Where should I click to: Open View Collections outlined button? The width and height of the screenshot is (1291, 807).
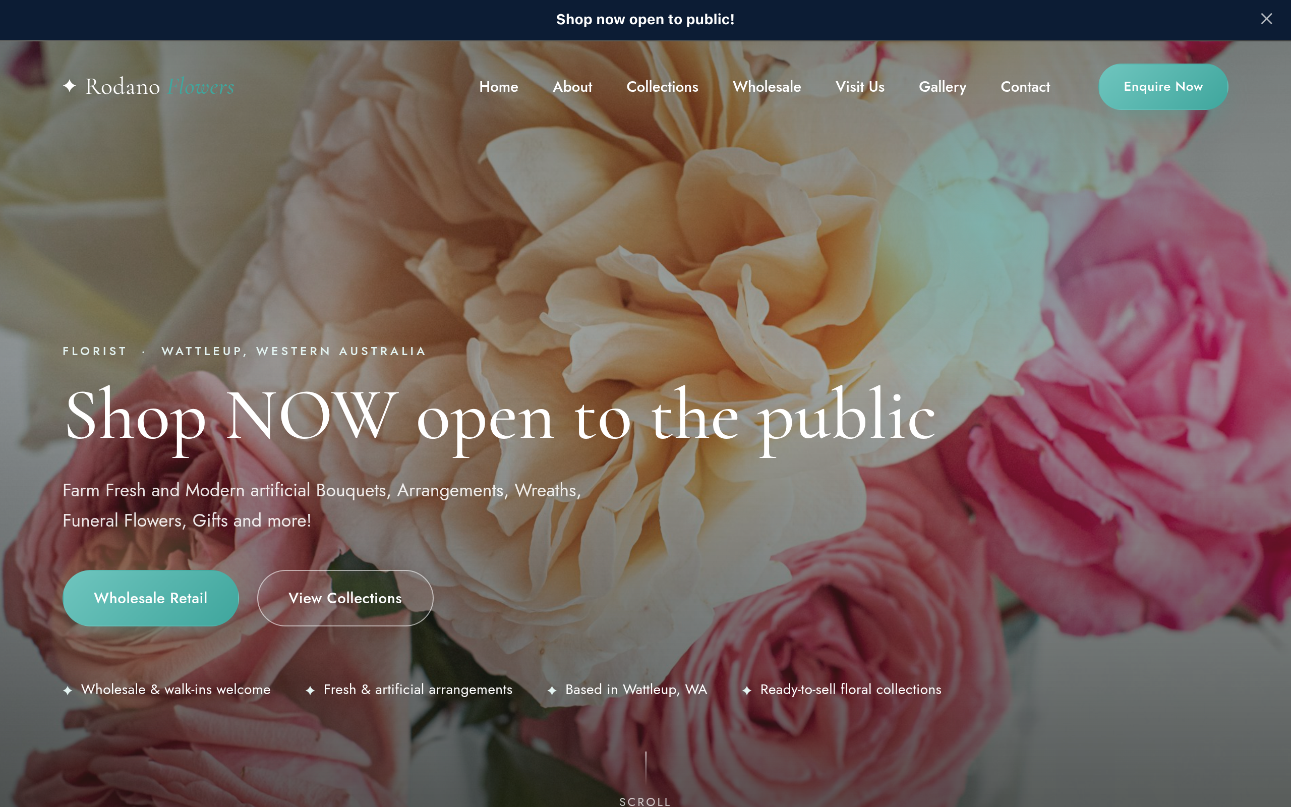[x=344, y=598]
